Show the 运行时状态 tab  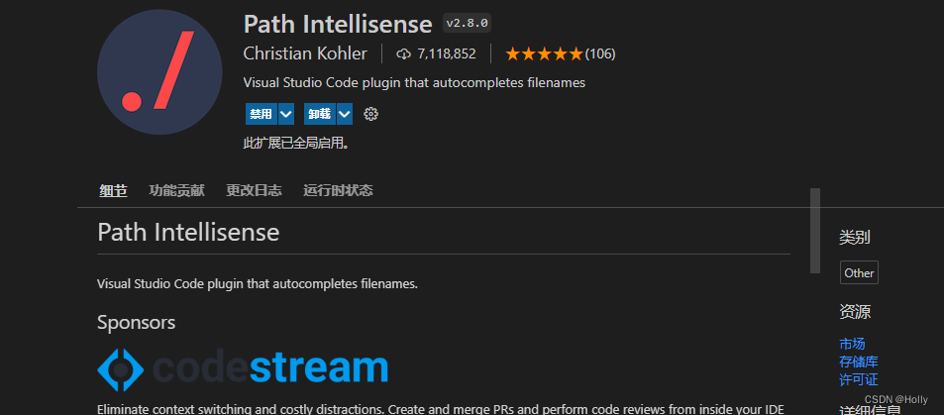pyautogui.click(x=338, y=190)
